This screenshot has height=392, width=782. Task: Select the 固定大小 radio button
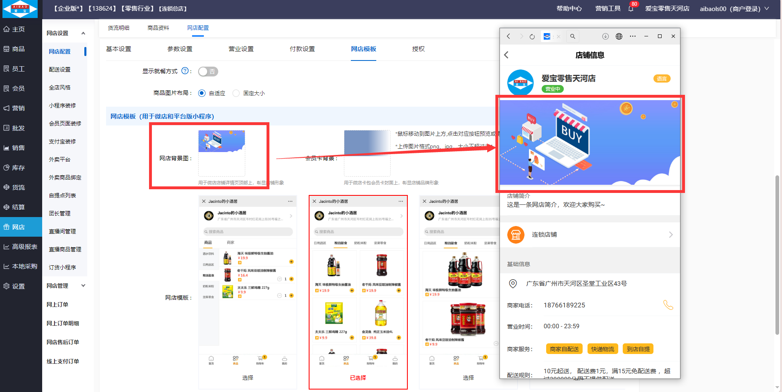236,93
